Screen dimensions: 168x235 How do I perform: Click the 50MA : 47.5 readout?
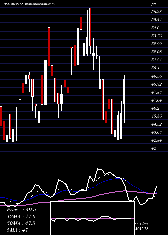pos(21,223)
